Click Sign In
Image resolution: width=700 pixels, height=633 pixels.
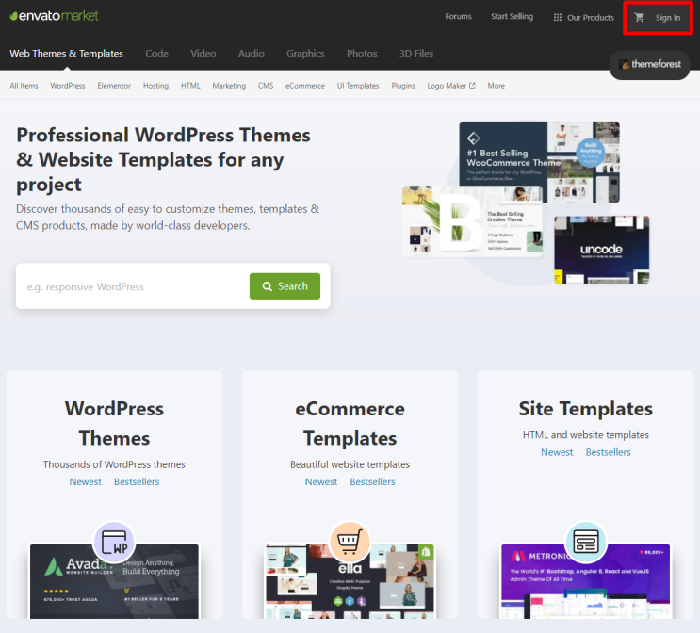[667, 17]
